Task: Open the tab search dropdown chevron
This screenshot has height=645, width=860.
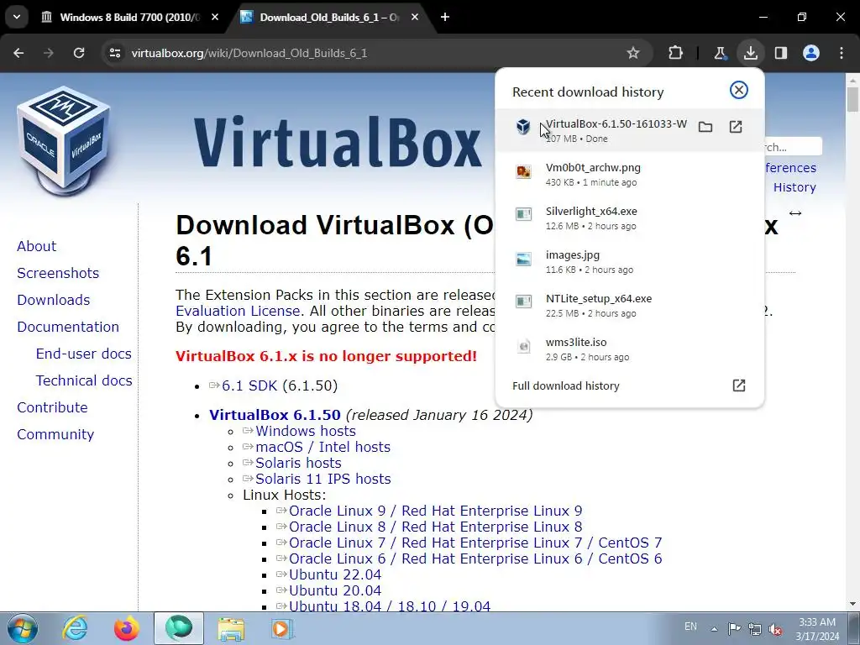Action: tap(17, 17)
